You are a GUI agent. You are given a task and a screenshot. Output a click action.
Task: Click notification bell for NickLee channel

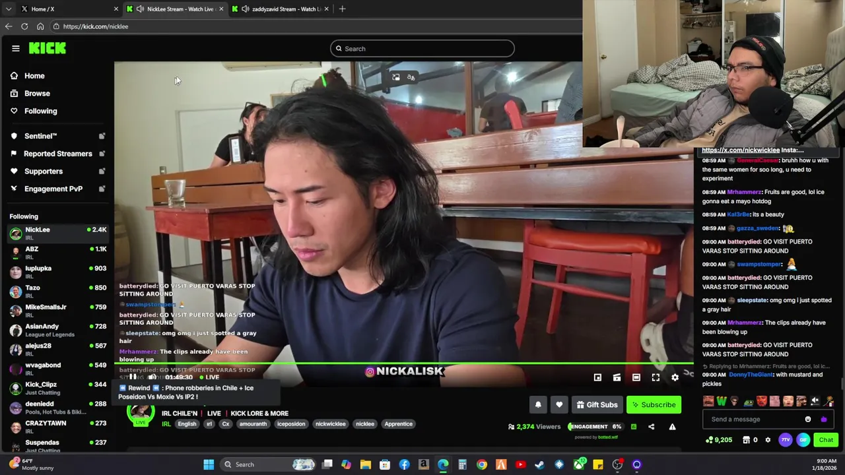[x=538, y=404]
